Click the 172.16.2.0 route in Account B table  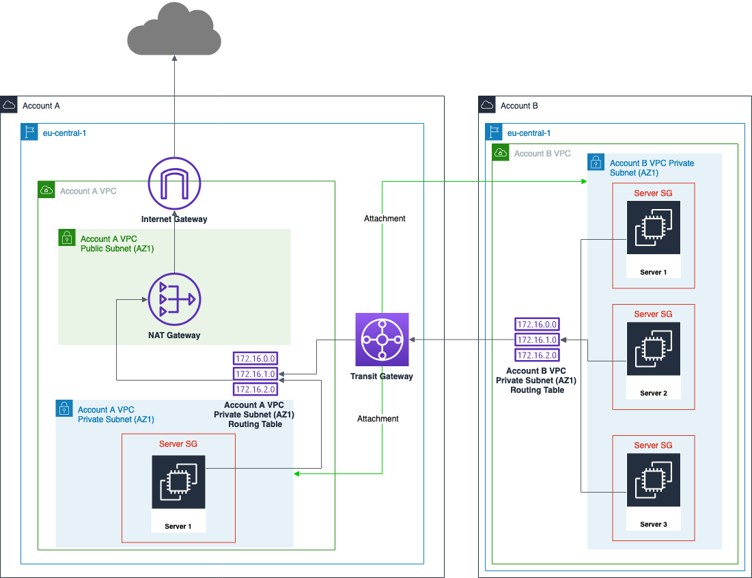[x=537, y=355]
